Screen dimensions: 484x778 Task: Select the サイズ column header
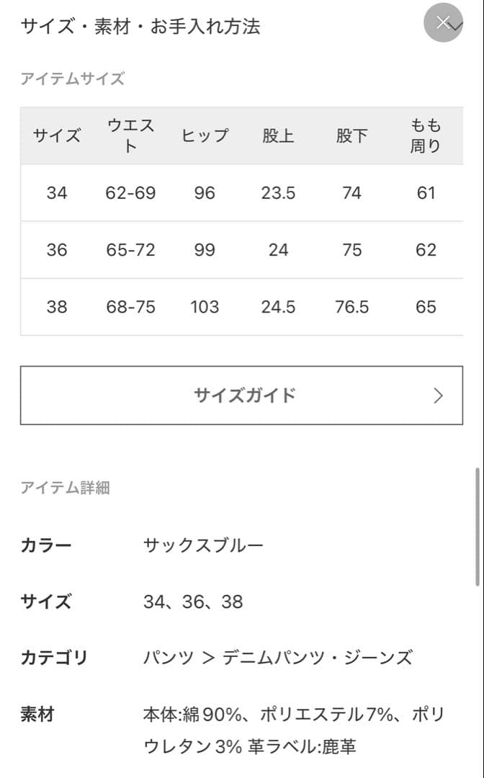pyautogui.click(x=57, y=135)
